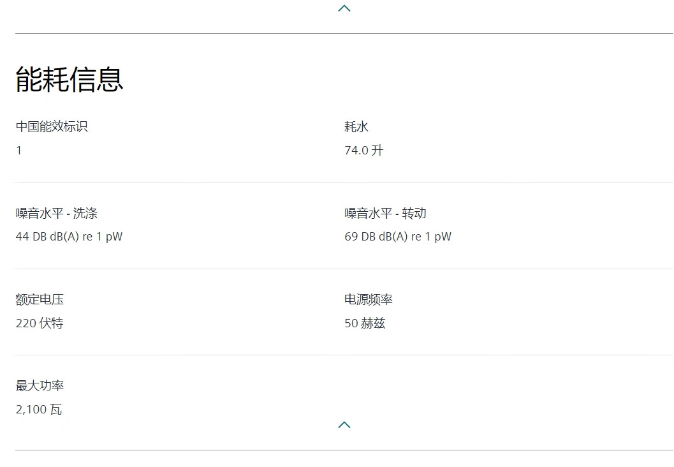Click the 74.0 升 water consumption value
This screenshot has height=467, width=674.
364,151
